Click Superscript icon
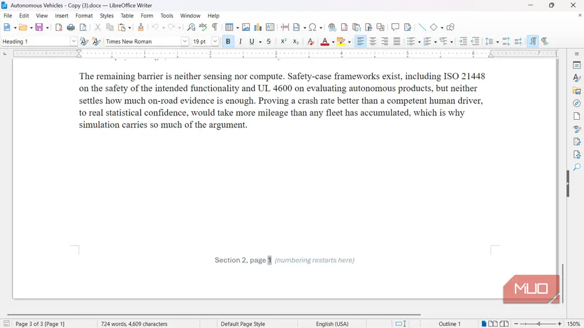Viewport: 584px width, 328px height. (x=283, y=41)
